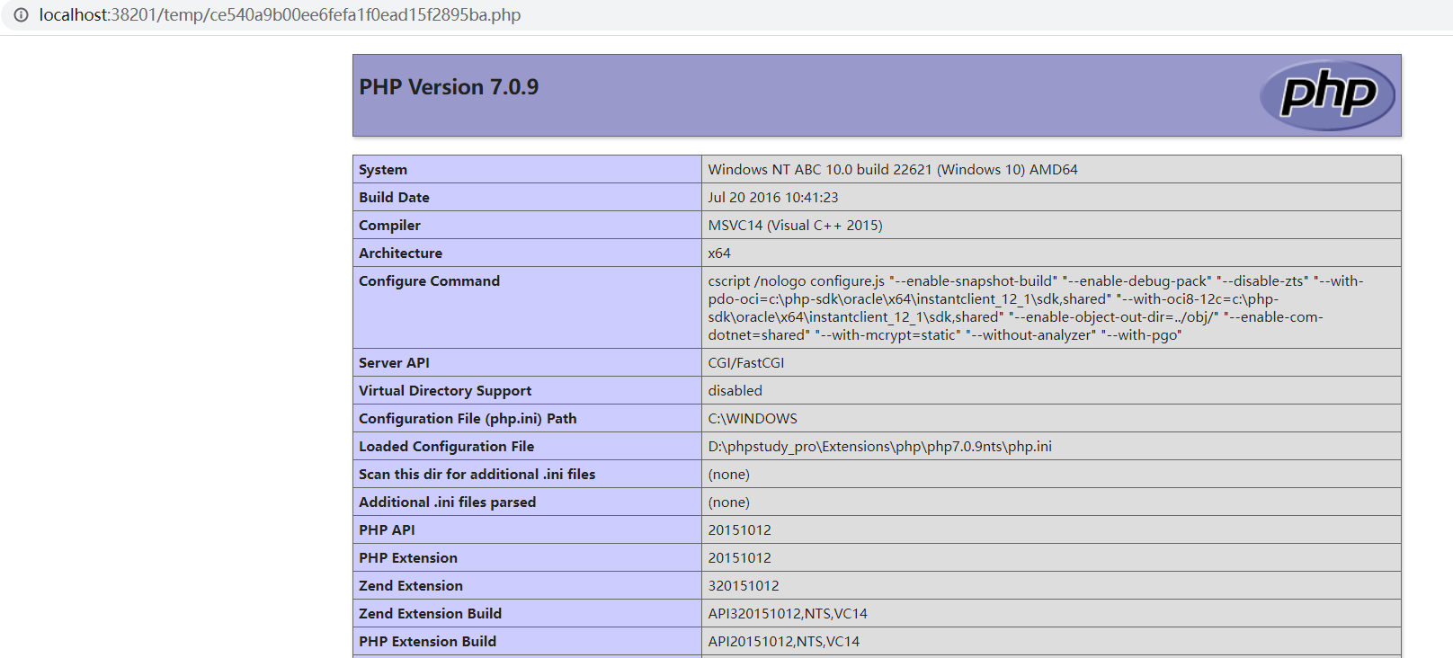Click the Server API label

pos(394,363)
